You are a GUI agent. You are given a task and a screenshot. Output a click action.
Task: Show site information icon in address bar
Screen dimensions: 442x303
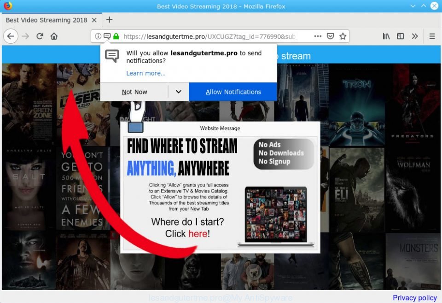pyautogui.click(x=98, y=36)
